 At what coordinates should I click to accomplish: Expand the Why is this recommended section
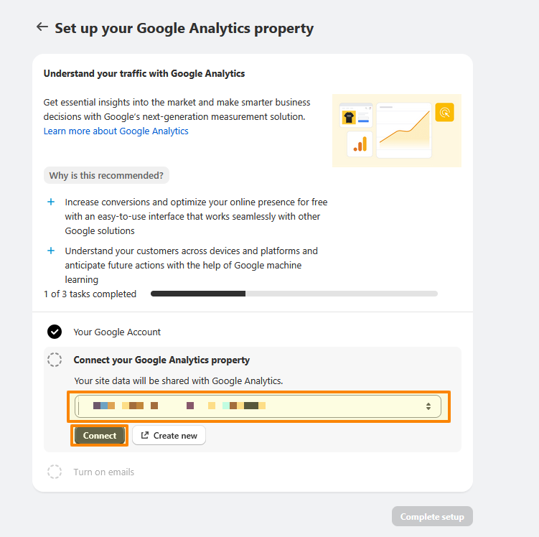coord(106,175)
